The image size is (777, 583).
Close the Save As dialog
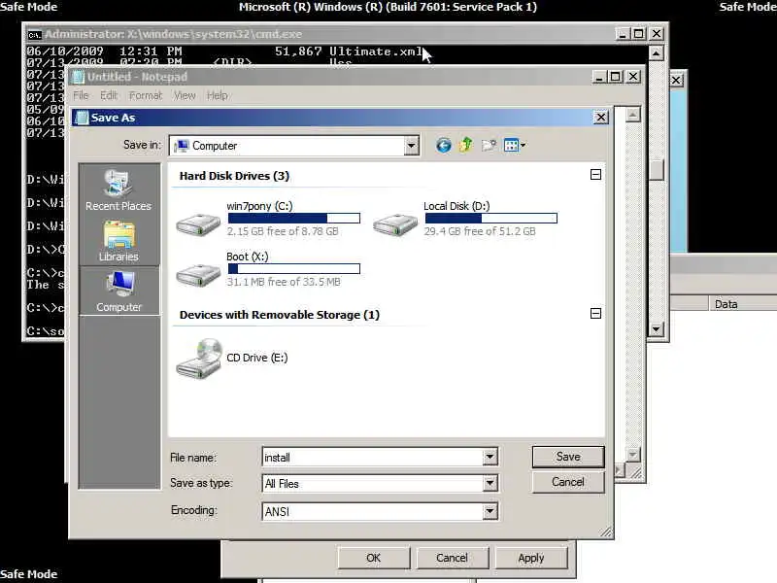(x=600, y=118)
